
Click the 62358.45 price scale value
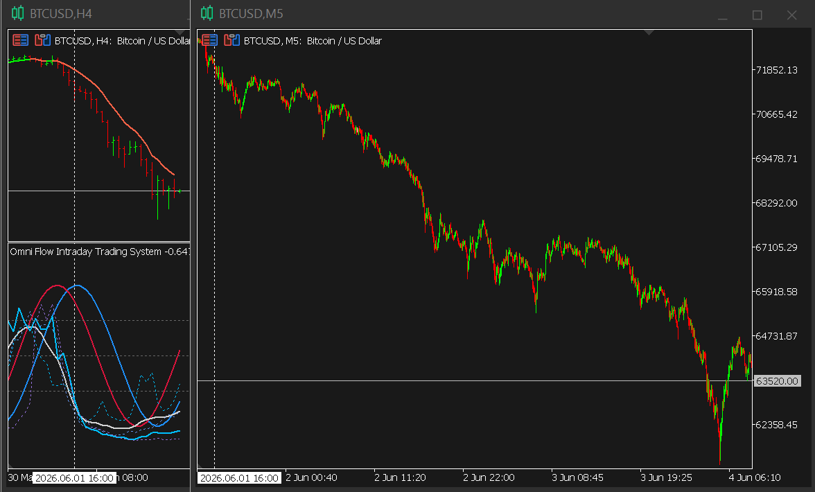click(776, 425)
